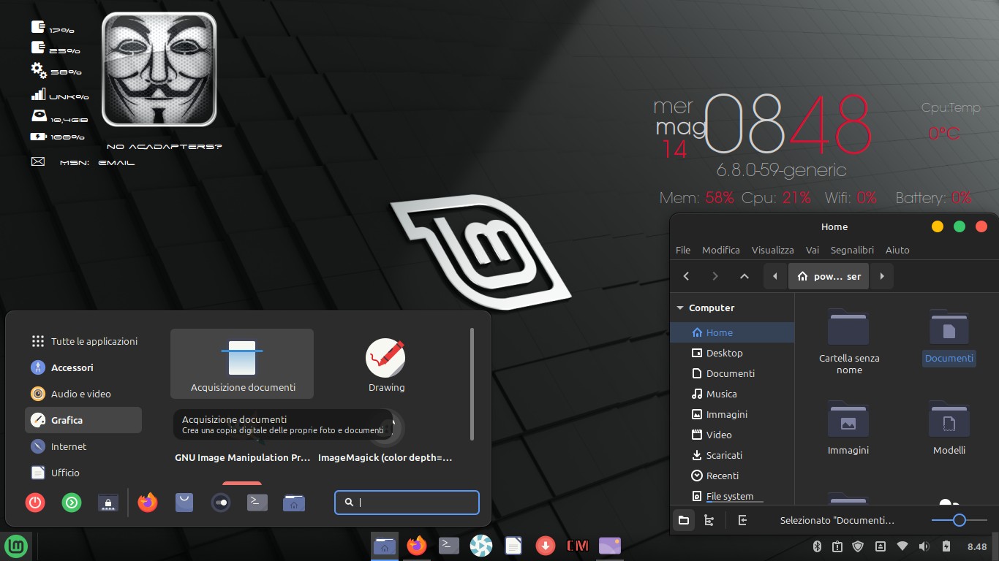Click purple image viewer taskbar icon
The width and height of the screenshot is (999, 561).
click(610, 546)
